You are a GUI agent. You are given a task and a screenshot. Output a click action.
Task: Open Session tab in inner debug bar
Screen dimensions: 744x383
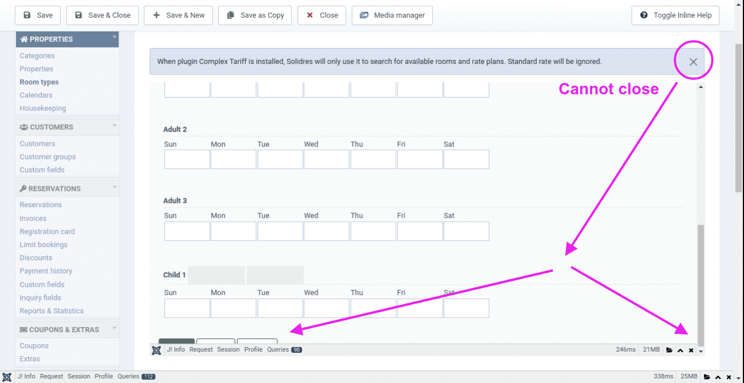(x=228, y=349)
